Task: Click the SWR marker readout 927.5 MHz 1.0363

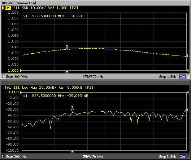Action: [x=52, y=16]
